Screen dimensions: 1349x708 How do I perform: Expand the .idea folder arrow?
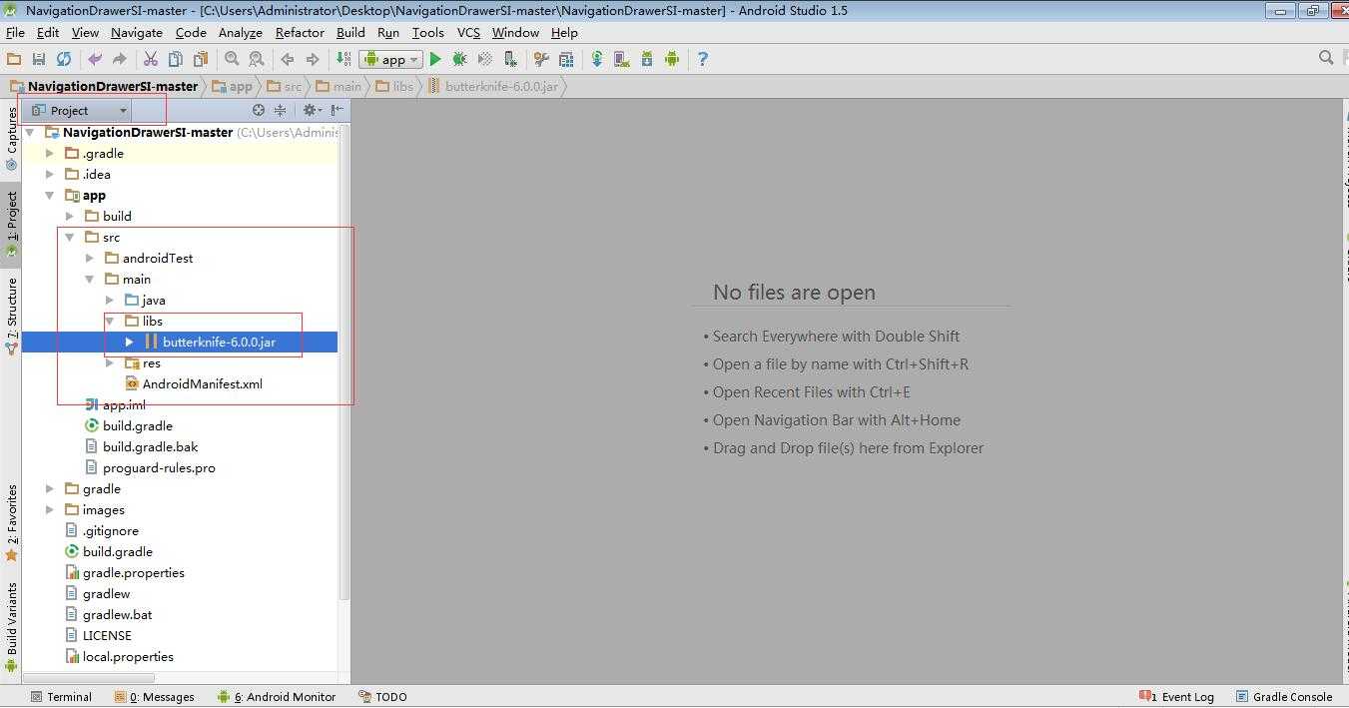[50, 174]
